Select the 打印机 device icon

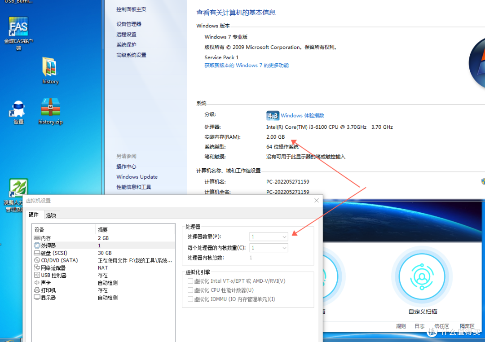pos(37,290)
